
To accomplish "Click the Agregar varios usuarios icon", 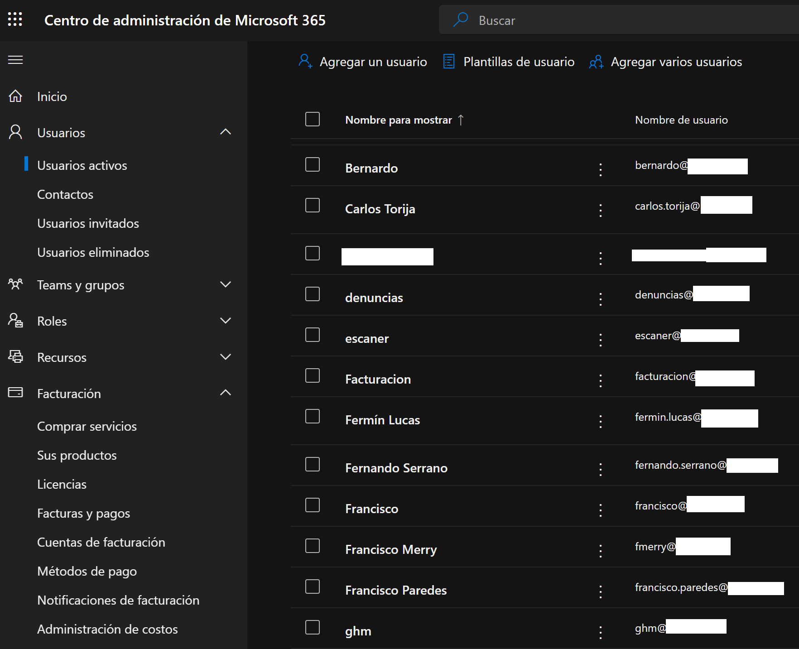I will [596, 62].
